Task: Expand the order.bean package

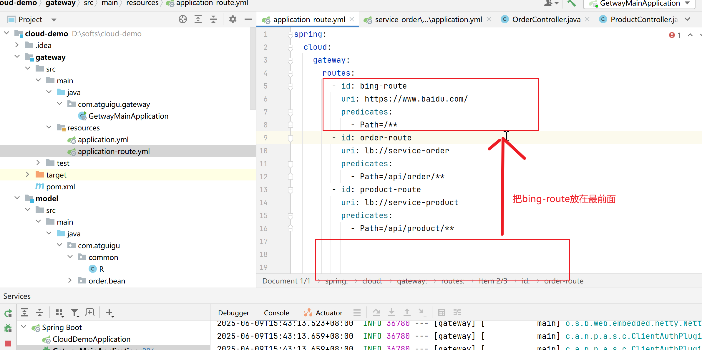Action: pos(70,280)
